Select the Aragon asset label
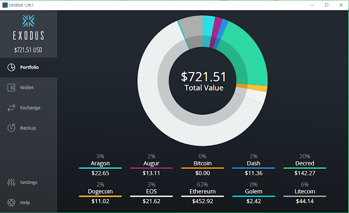 tap(100, 163)
